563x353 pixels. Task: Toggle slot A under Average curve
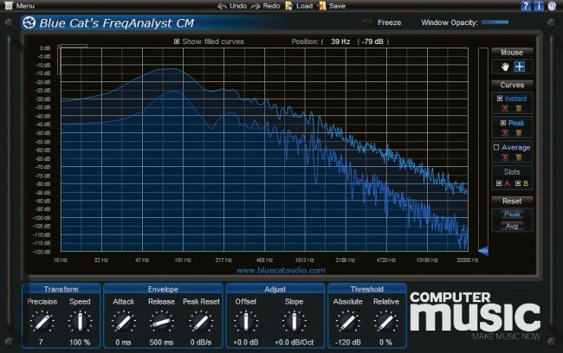click(505, 157)
